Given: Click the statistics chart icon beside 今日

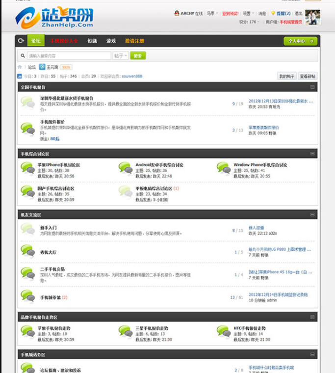Looking at the screenshot, I should point(20,76).
